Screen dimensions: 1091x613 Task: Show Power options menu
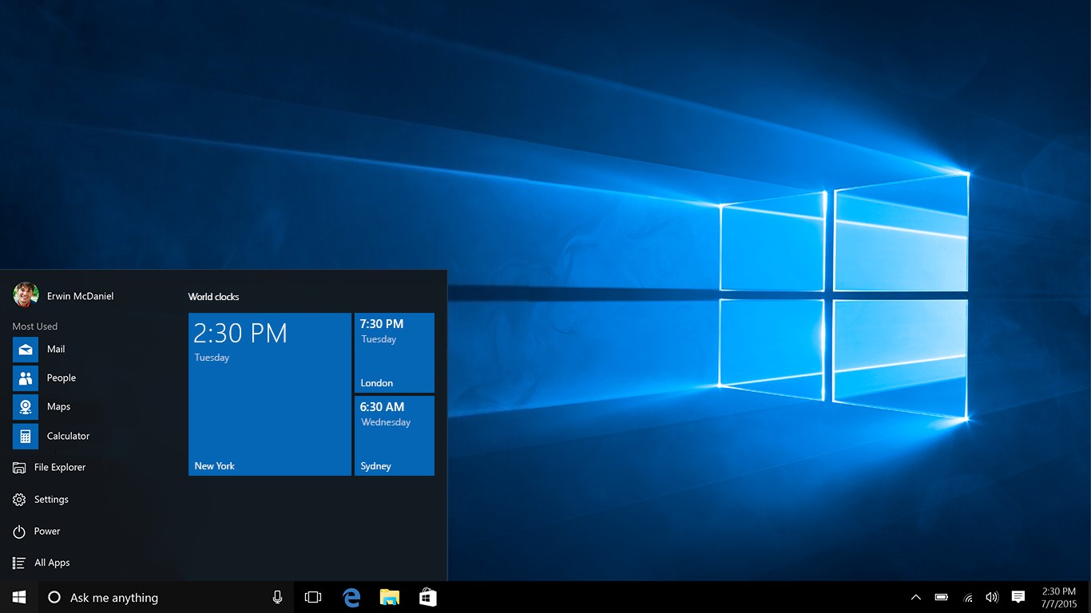(x=48, y=531)
